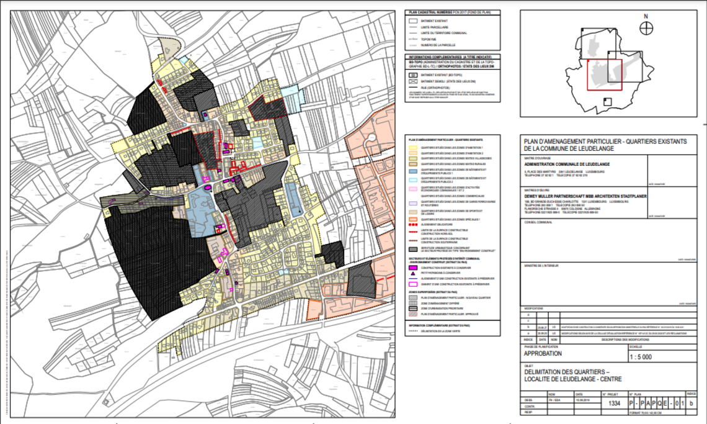707x424 pixels.
Task: Click the 'Zones mixtes rurales' brown swatch
Action: tap(412, 164)
